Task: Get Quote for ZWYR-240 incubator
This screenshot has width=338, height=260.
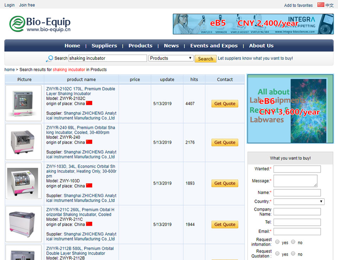Action: click(225, 142)
